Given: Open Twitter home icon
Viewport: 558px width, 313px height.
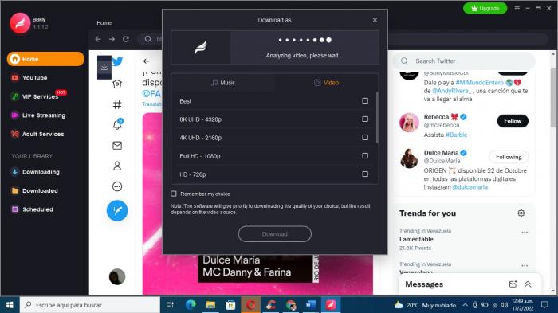Looking at the screenshot, I should point(117,84).
